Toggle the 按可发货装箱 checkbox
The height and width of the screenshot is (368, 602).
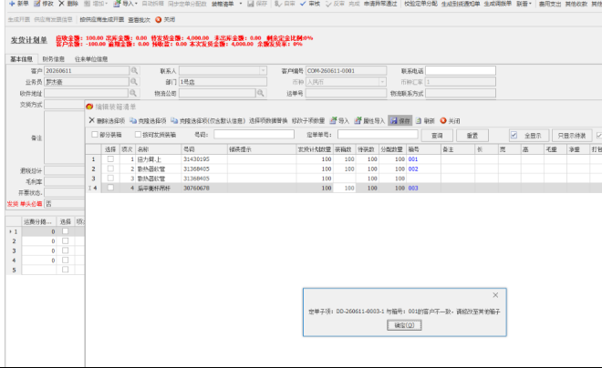tap(138, 134)
